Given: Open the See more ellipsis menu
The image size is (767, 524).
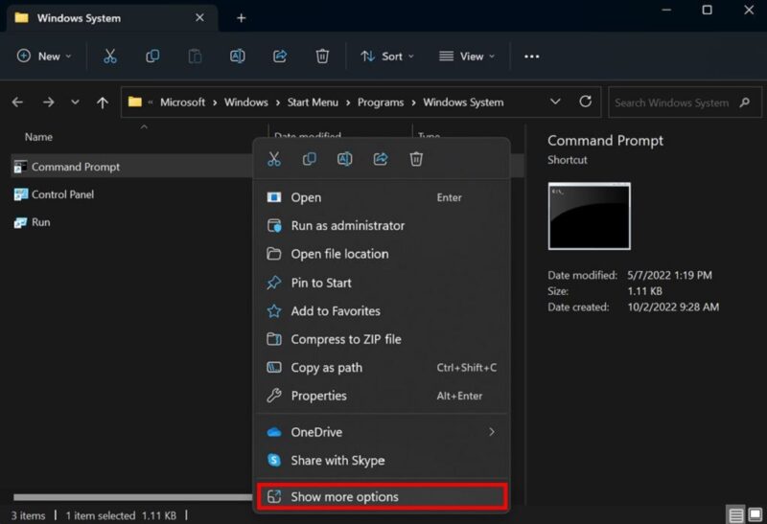Looking at the screenshot, I should tap(532, 57).
